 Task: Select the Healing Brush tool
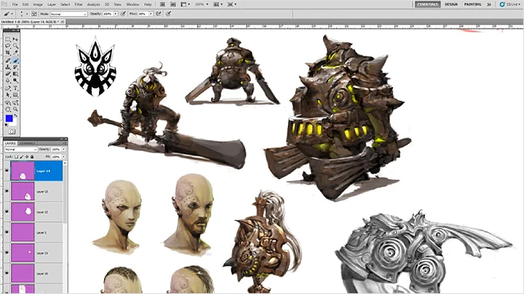click(8, 60)
